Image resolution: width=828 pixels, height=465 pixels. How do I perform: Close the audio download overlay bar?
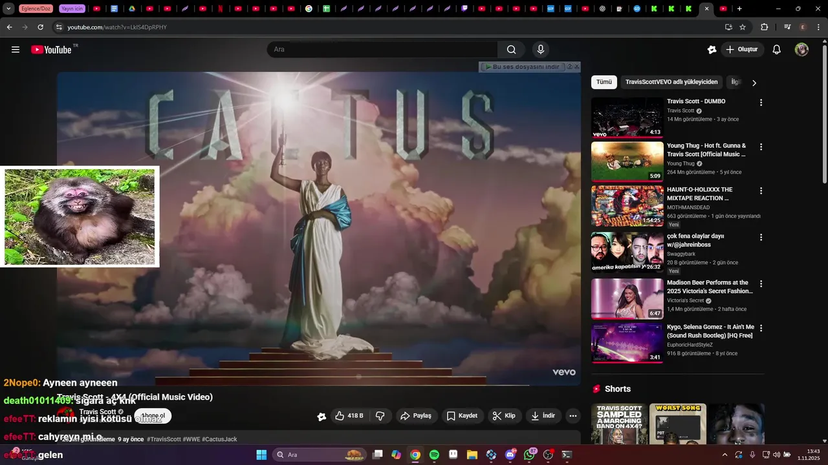tap(576, 67)
